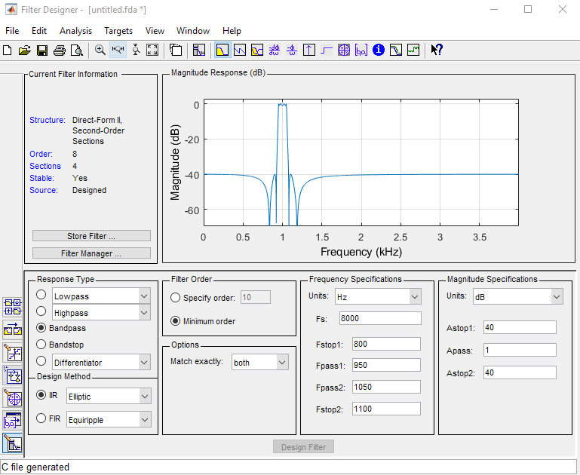The image size is (580, 475).
Task: Click the Fstop1 field showing 800
Action: point(386,344)
